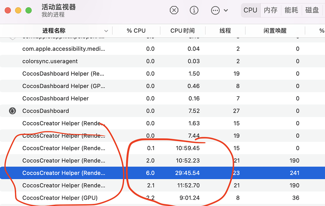Open the more actions ellipsis icon
Screen dimensions: 325x206
click(215, 10)
